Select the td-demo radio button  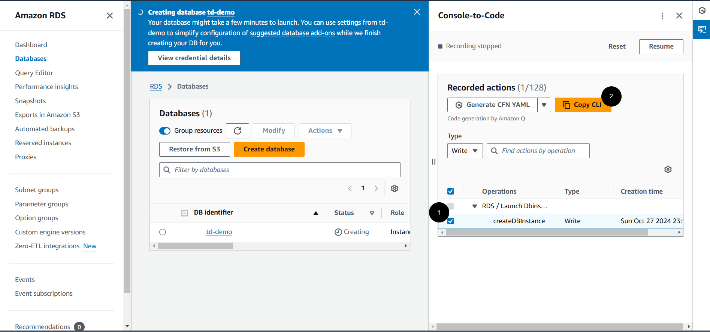(163, 232)
